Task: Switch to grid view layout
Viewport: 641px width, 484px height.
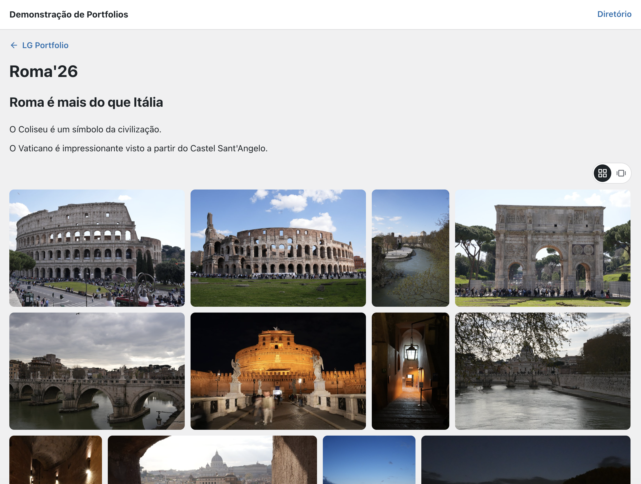Action: [x=602, y=173]
